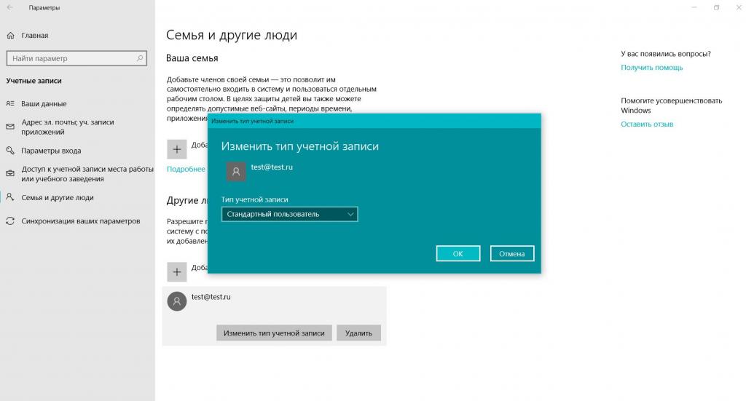Viewport: 746px width, 401px height.
Task: Go back with the Settings back arrow
Action: pos(10,7)
